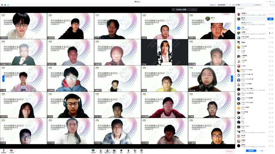
Task: Click the invite participants icon
Action: [101, 150]
